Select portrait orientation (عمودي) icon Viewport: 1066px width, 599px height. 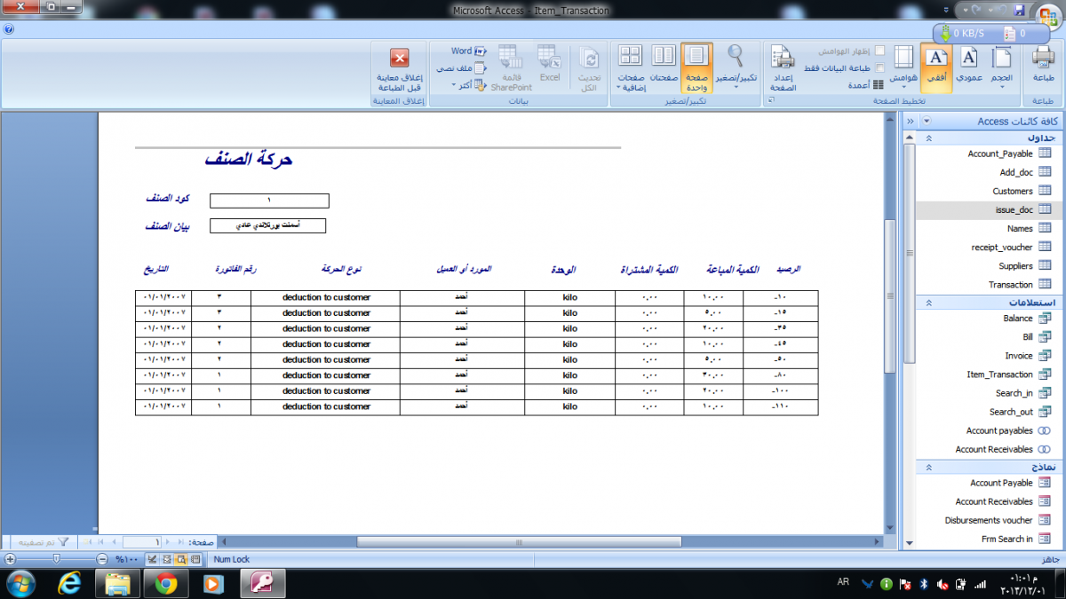969,66
